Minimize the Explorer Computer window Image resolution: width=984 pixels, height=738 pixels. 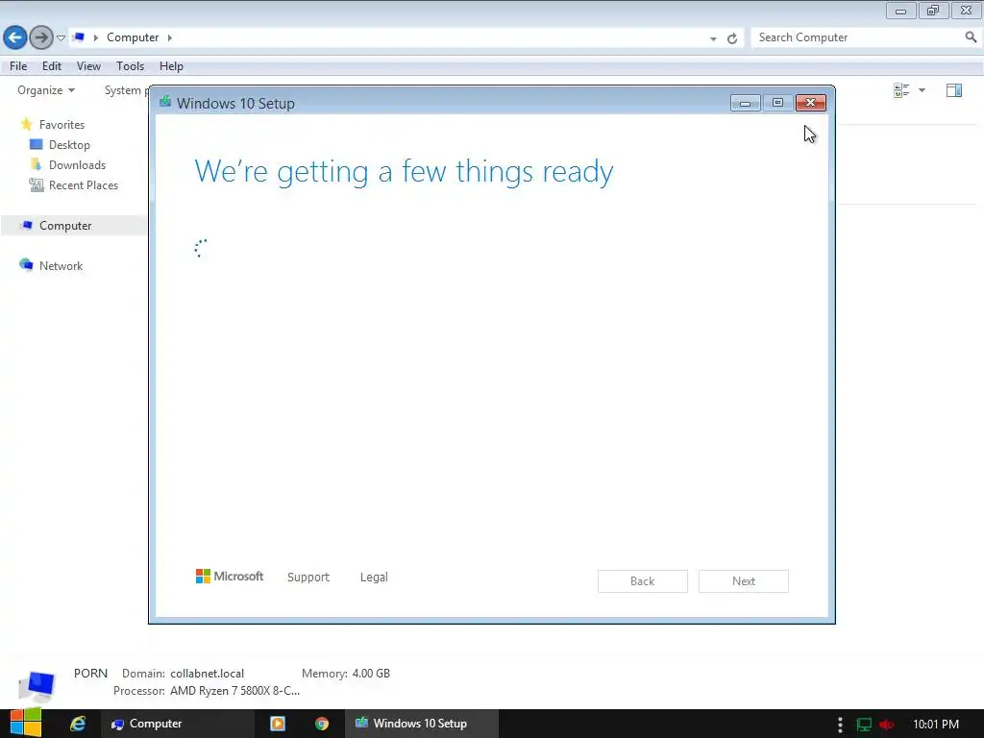click(x=900, y=10)
